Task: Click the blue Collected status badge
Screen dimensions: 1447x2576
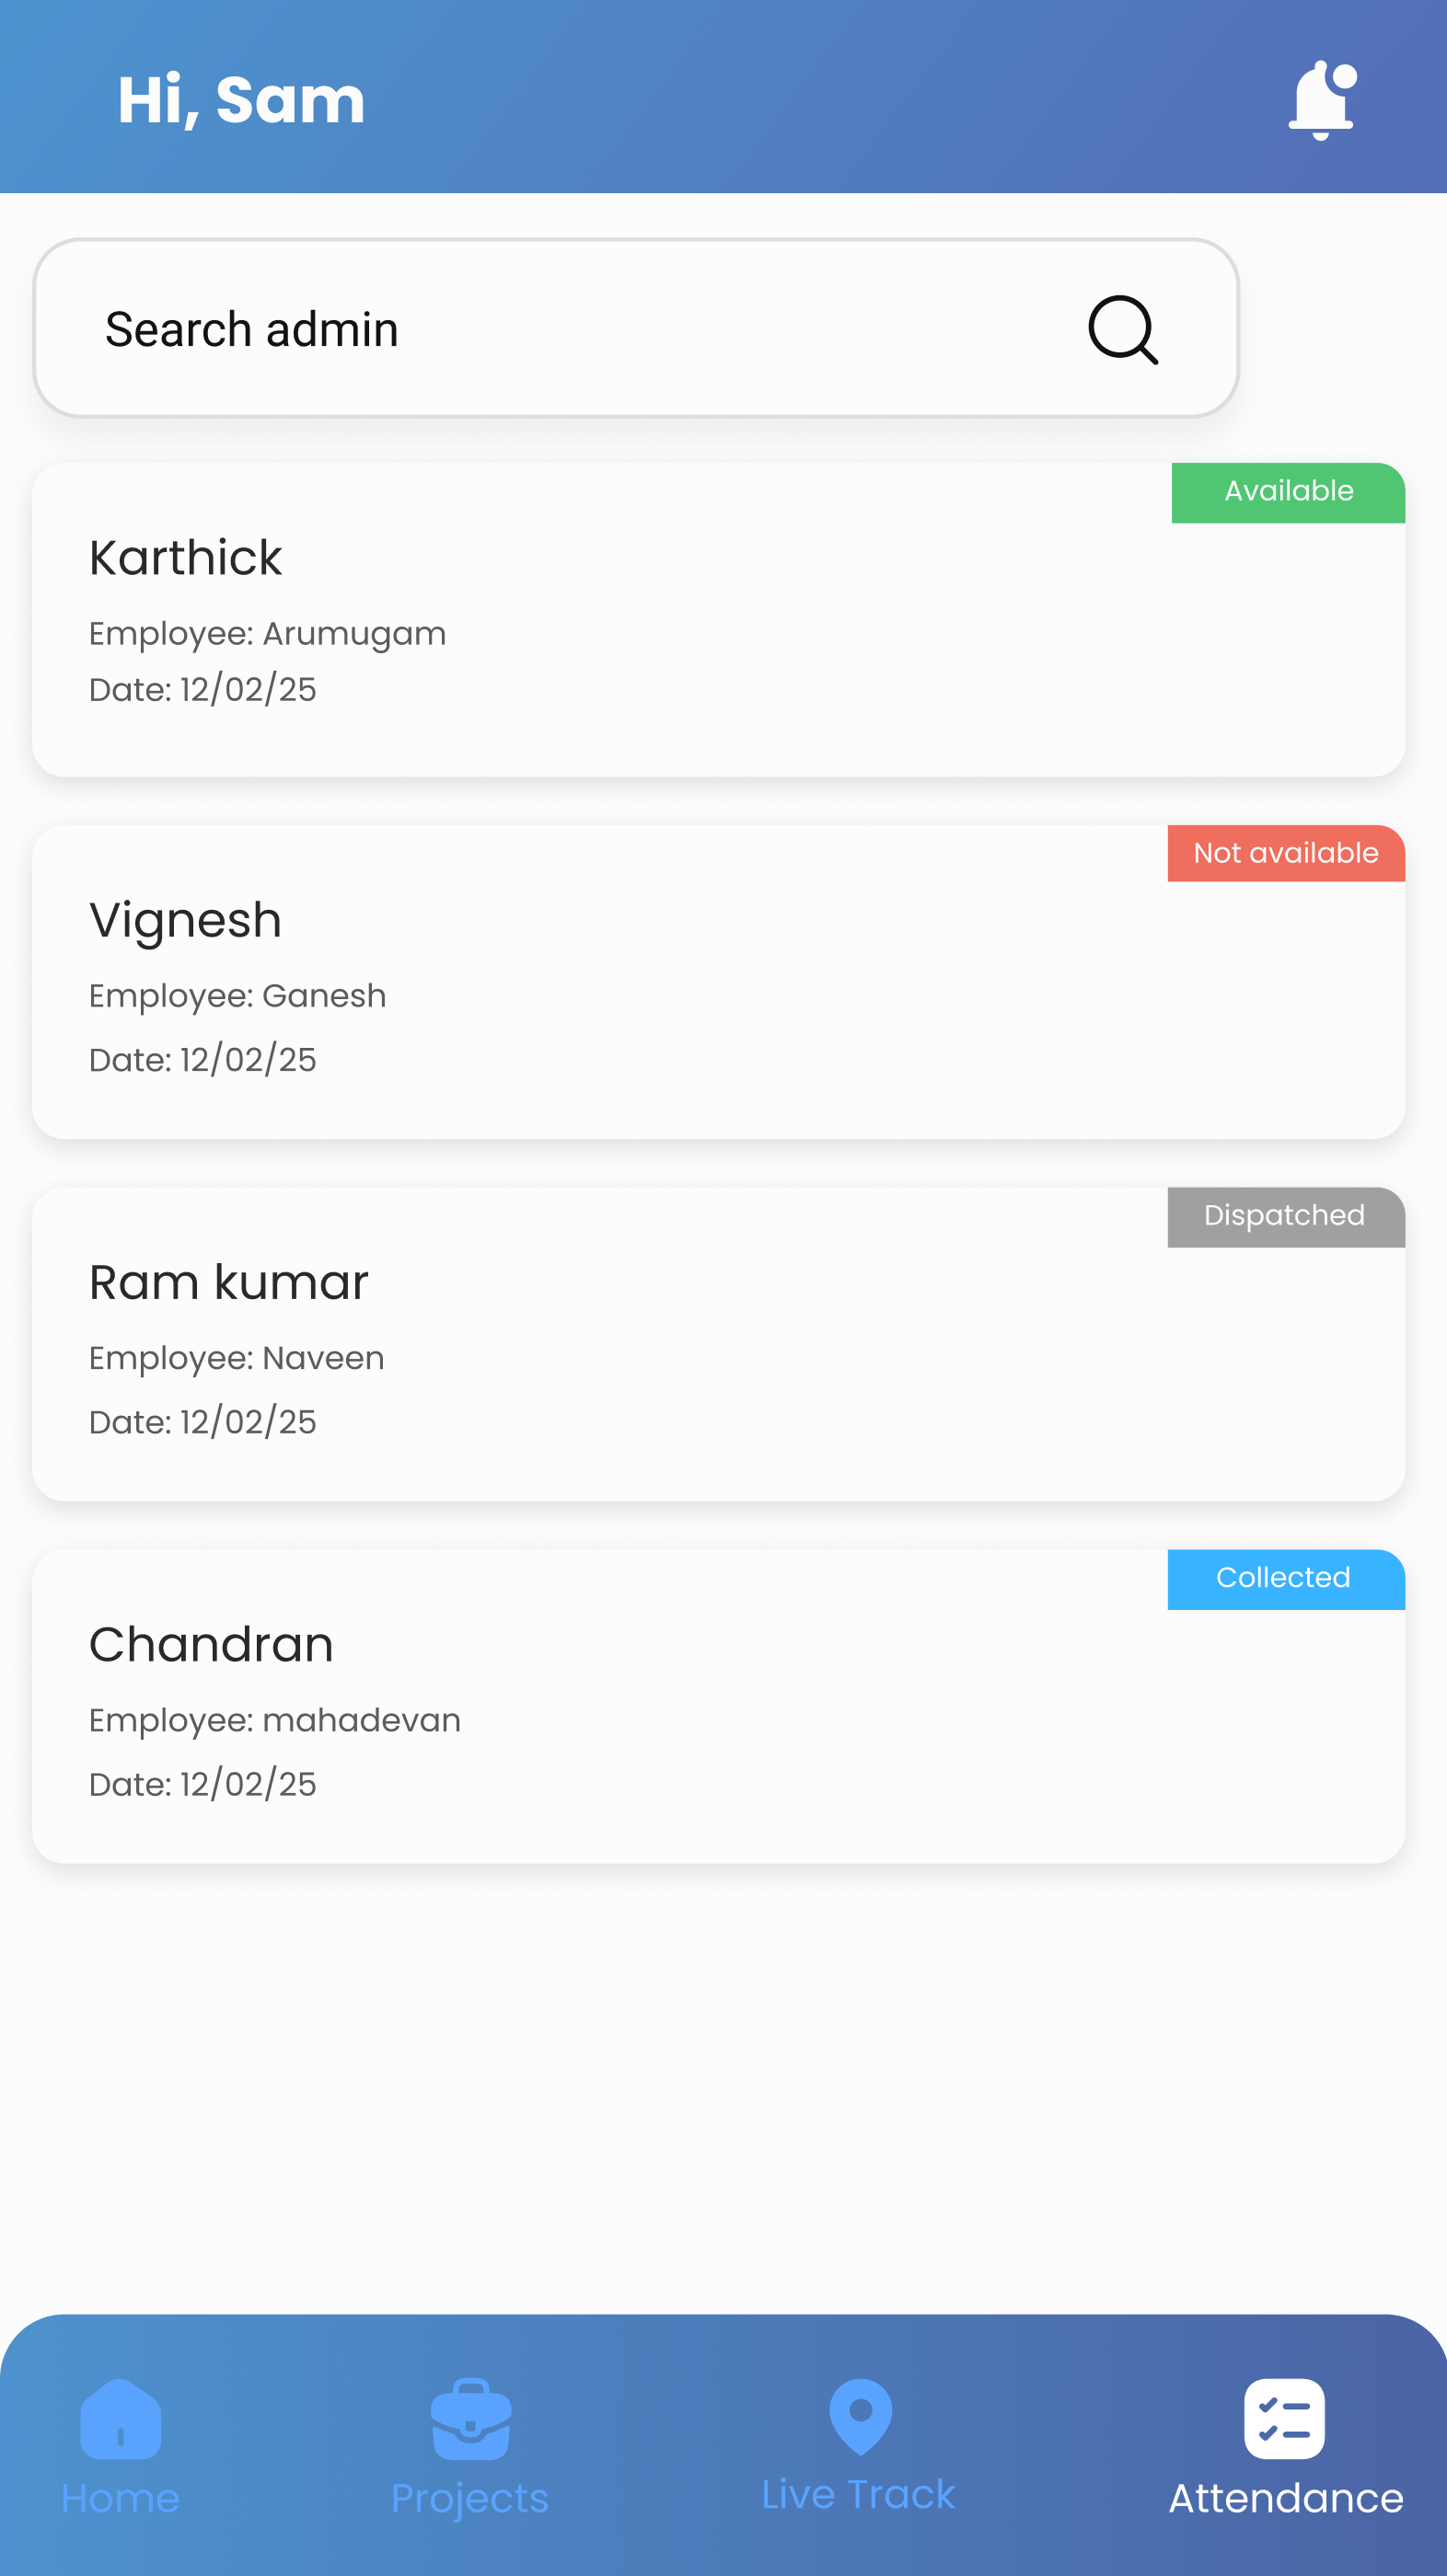Action: pos(1285,1578)
